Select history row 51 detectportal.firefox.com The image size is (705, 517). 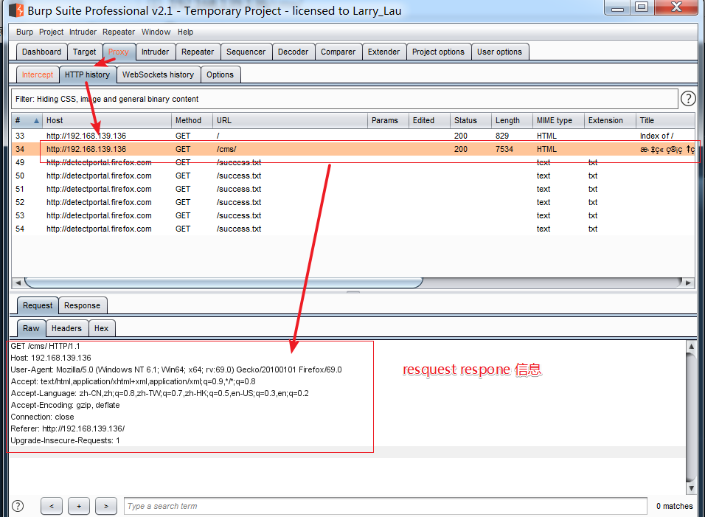point(353,189)
